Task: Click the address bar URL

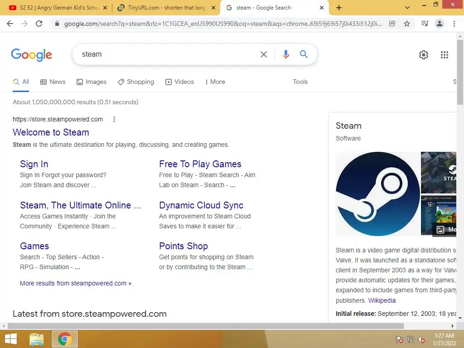Action: 222,24
